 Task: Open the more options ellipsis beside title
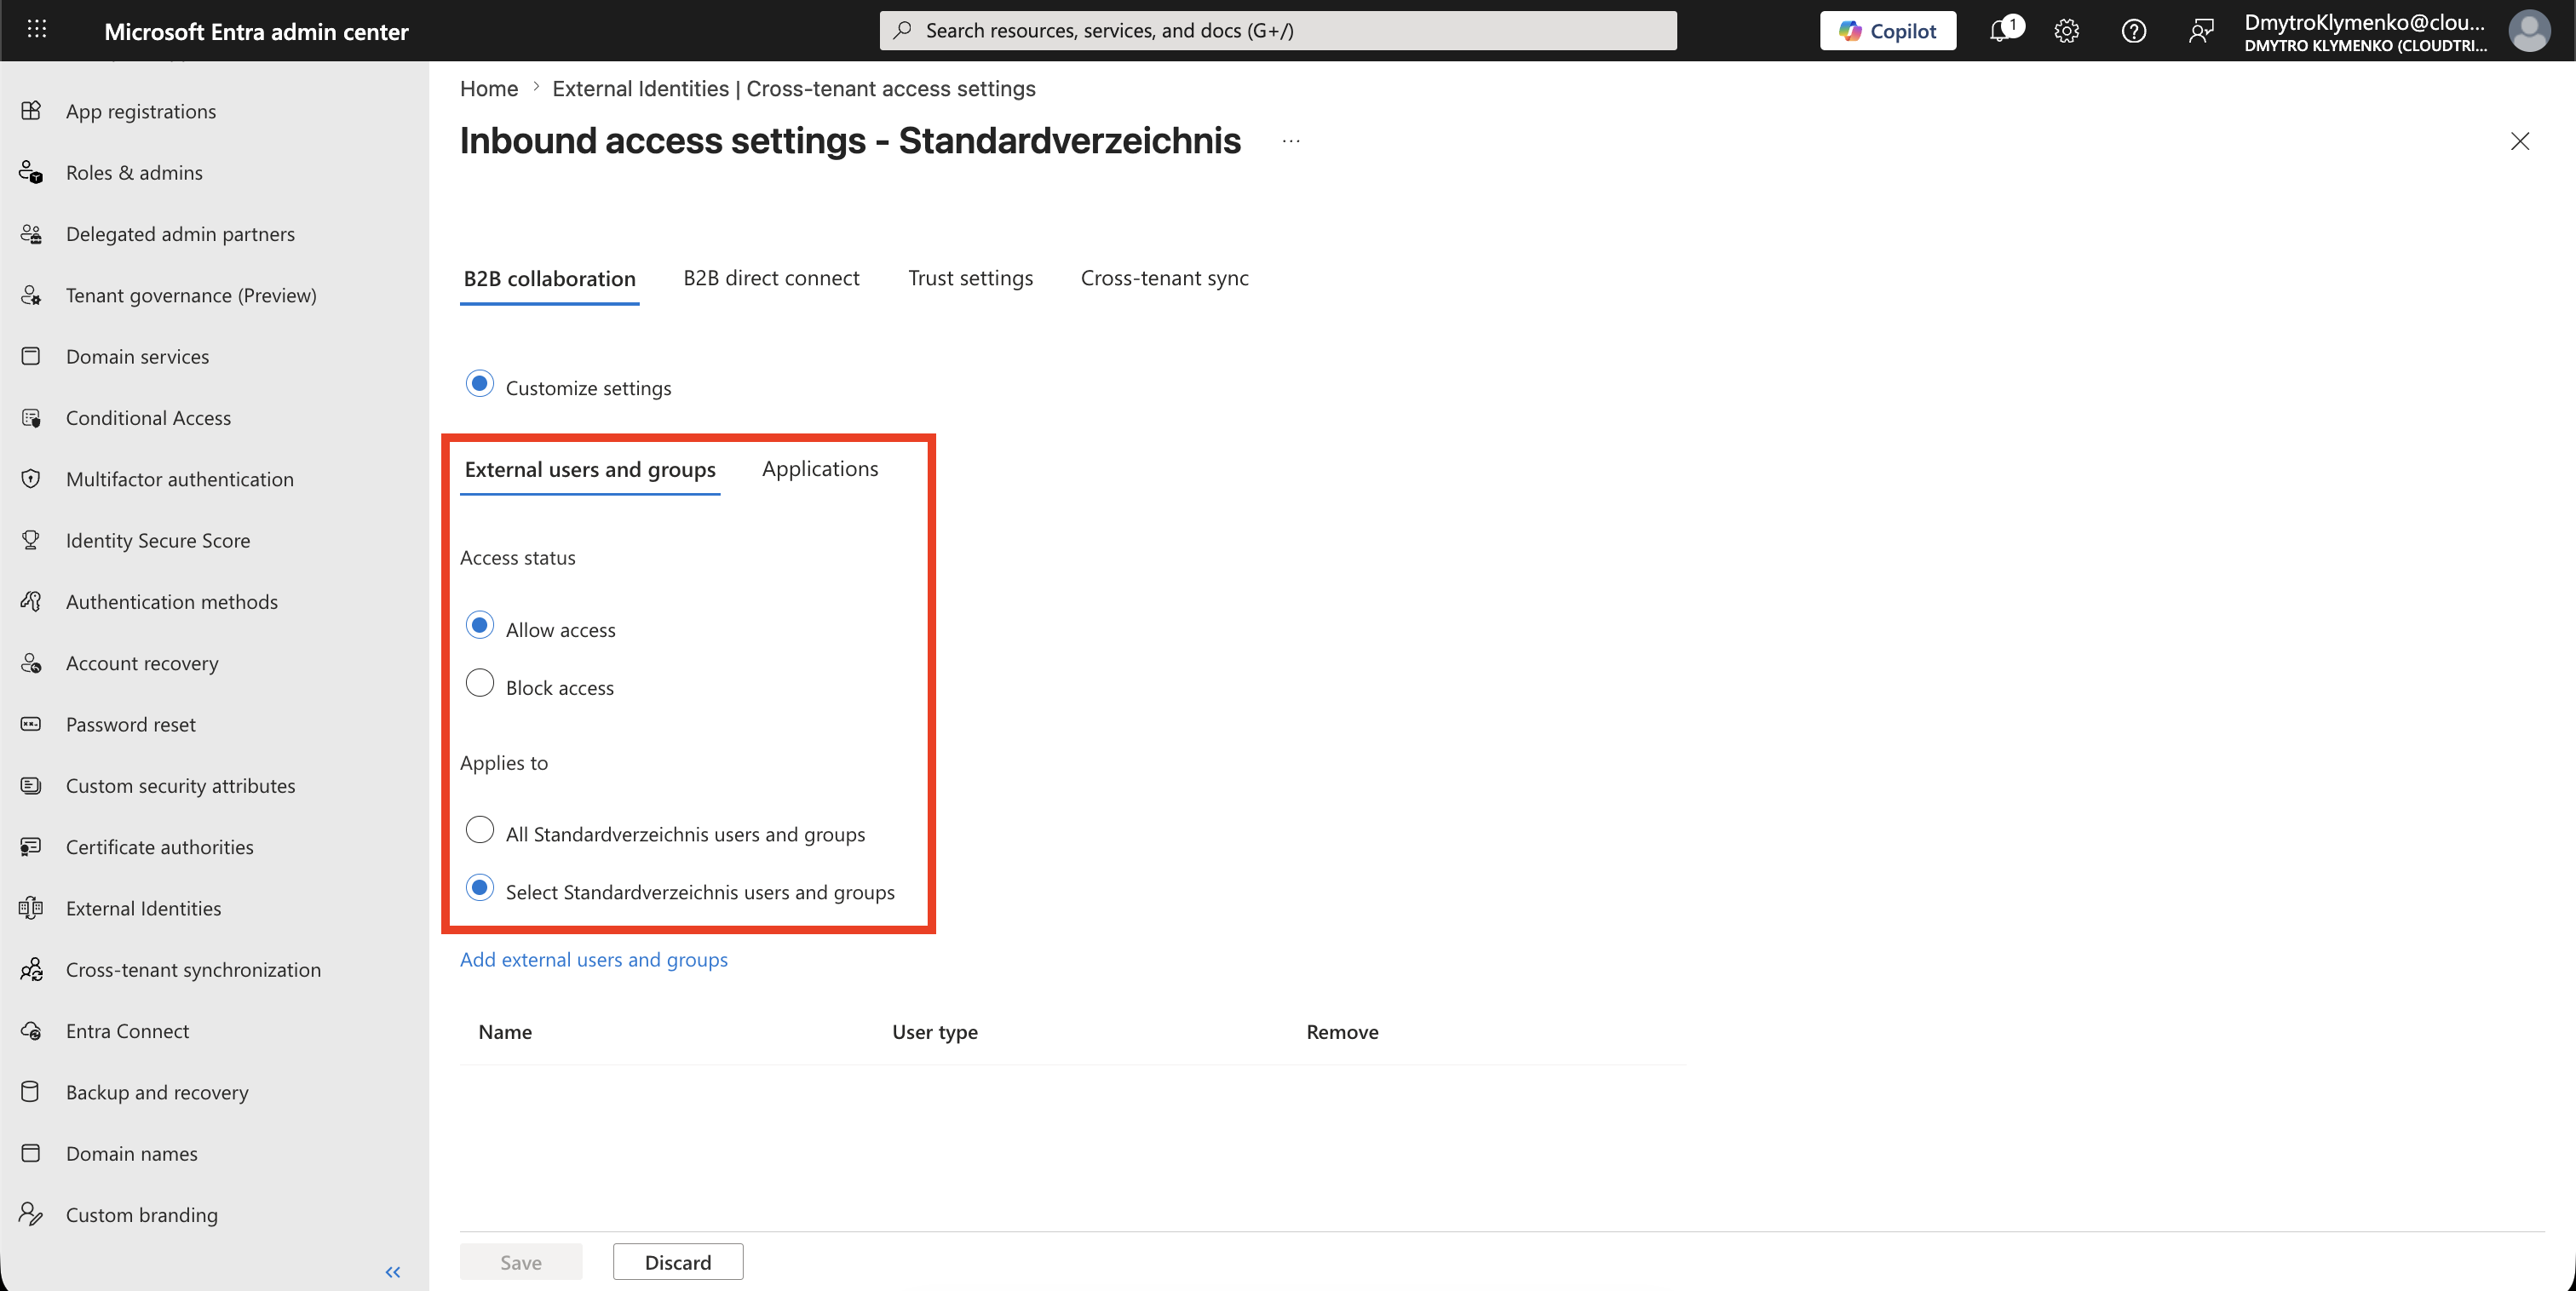(x=1291, y=141)
